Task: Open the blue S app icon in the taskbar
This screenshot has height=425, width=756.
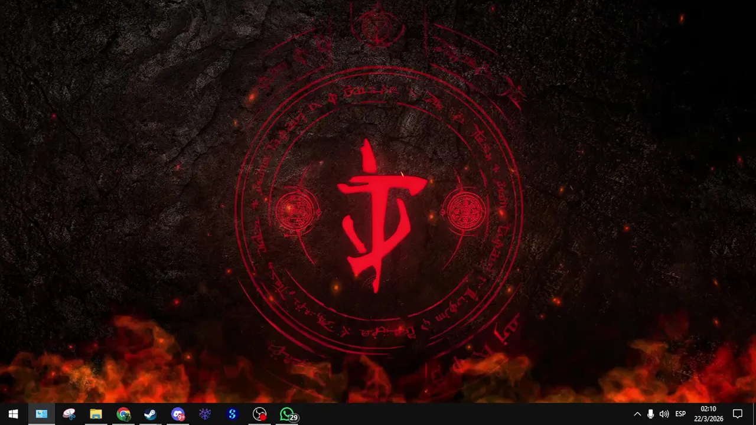Action: [x=232, y=414]
